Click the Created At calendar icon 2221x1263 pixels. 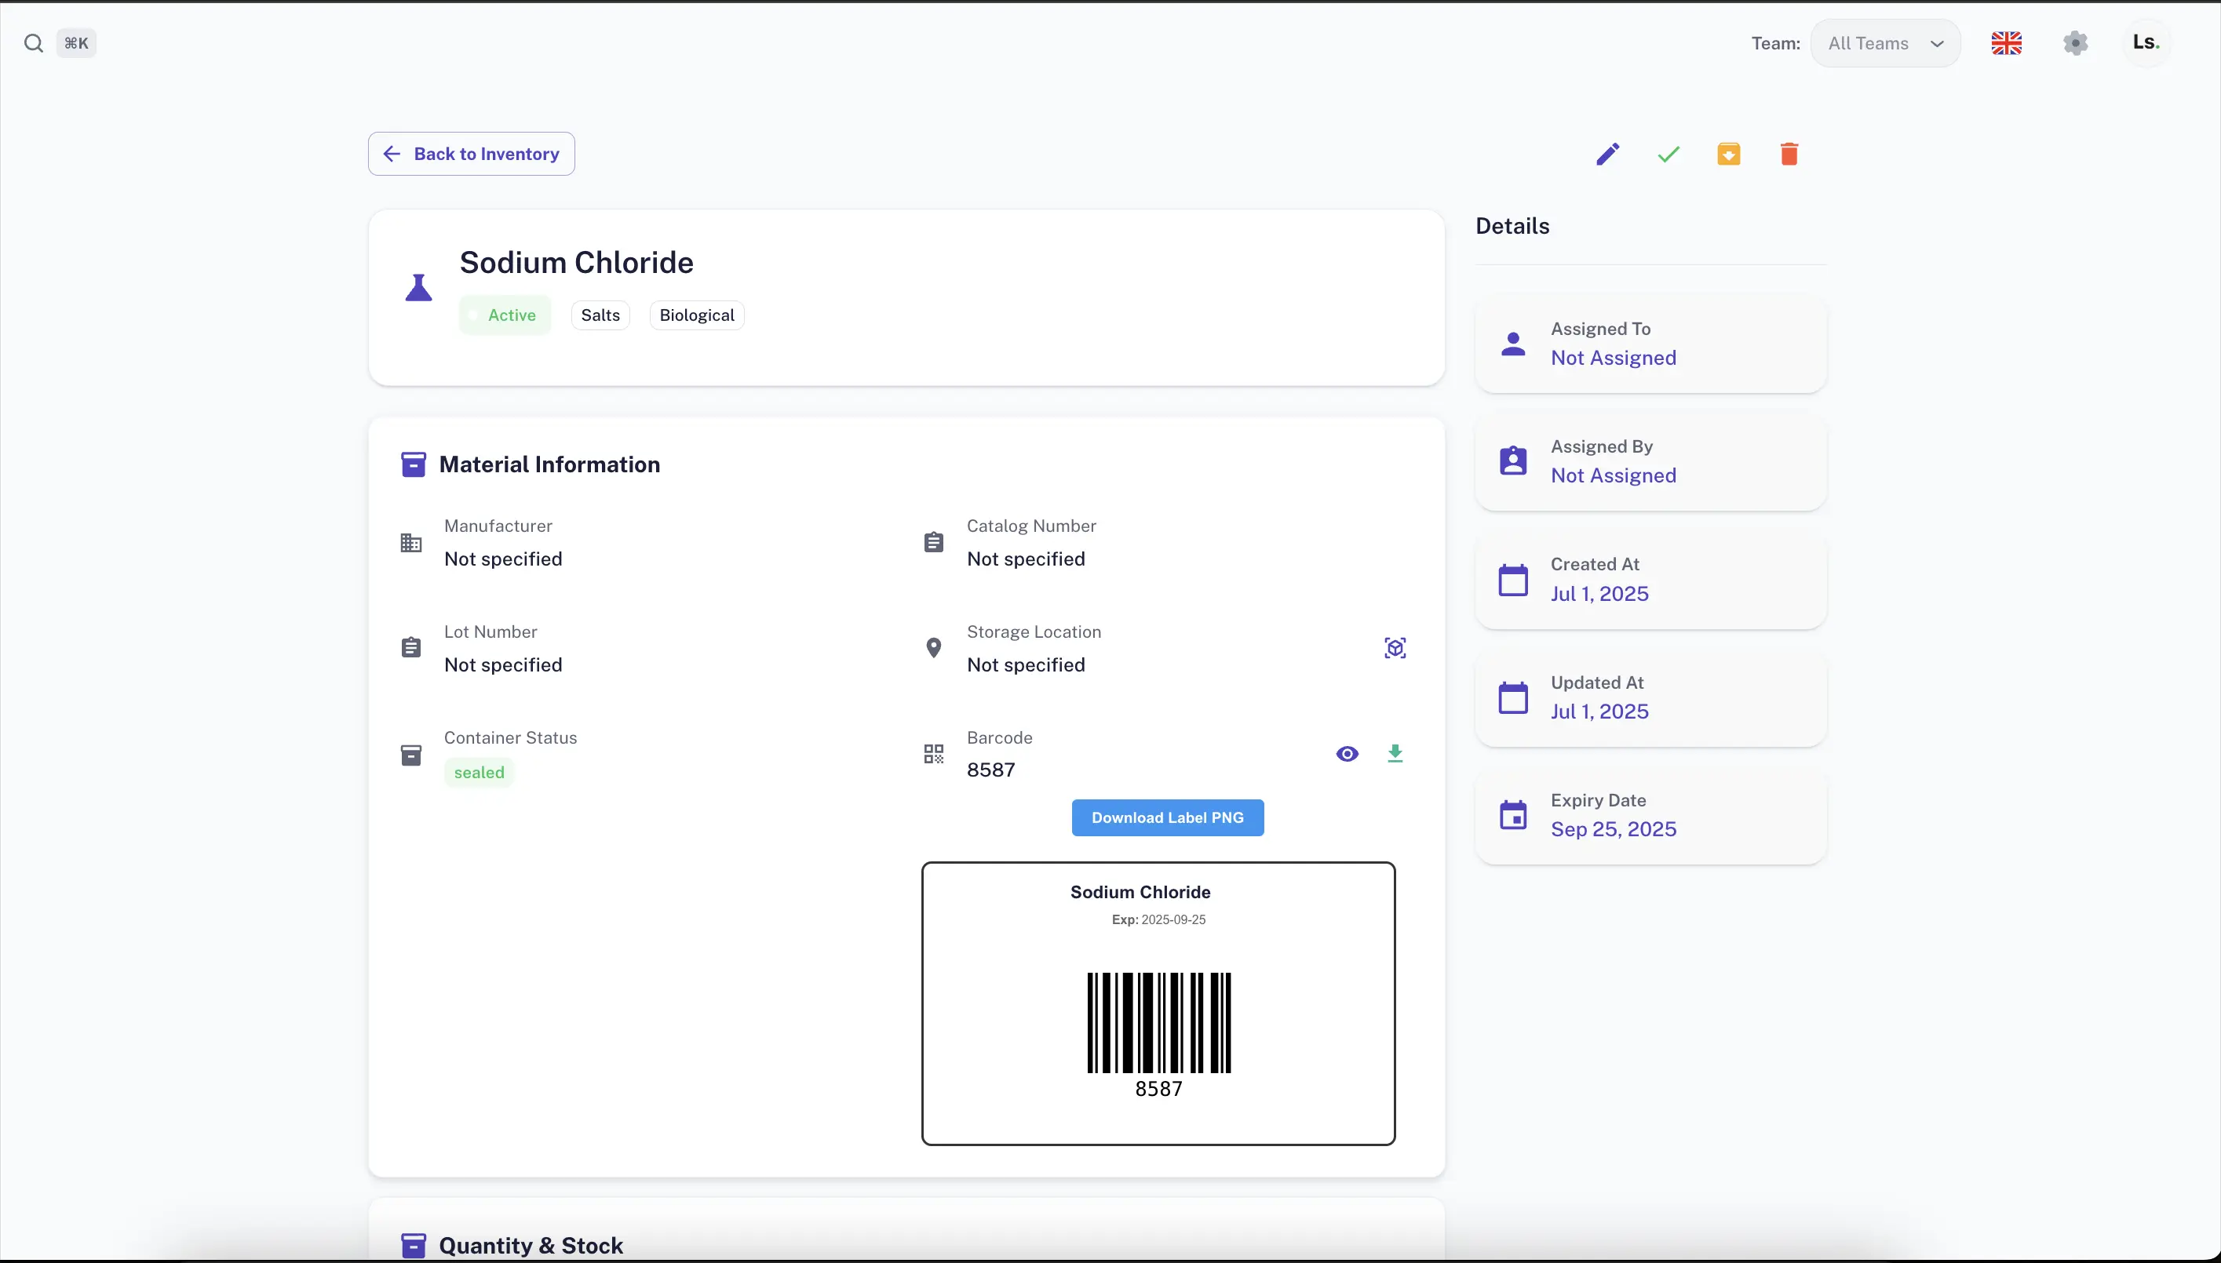[x=1513, y=580]
